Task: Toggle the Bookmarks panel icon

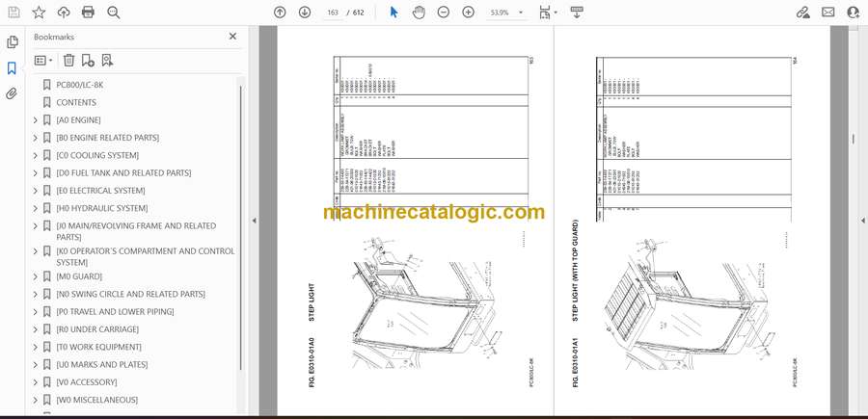Action: click(x=12, y=68)
